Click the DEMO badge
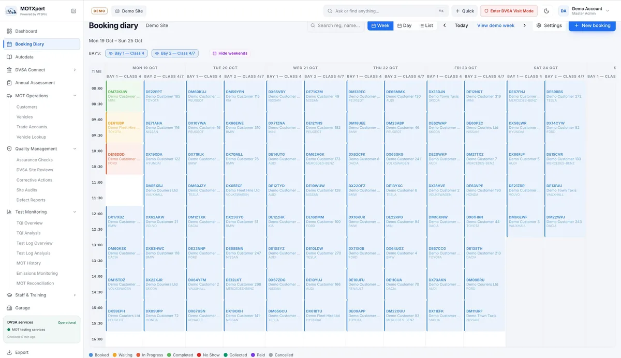The image size is (621, 358). point(99,11)
